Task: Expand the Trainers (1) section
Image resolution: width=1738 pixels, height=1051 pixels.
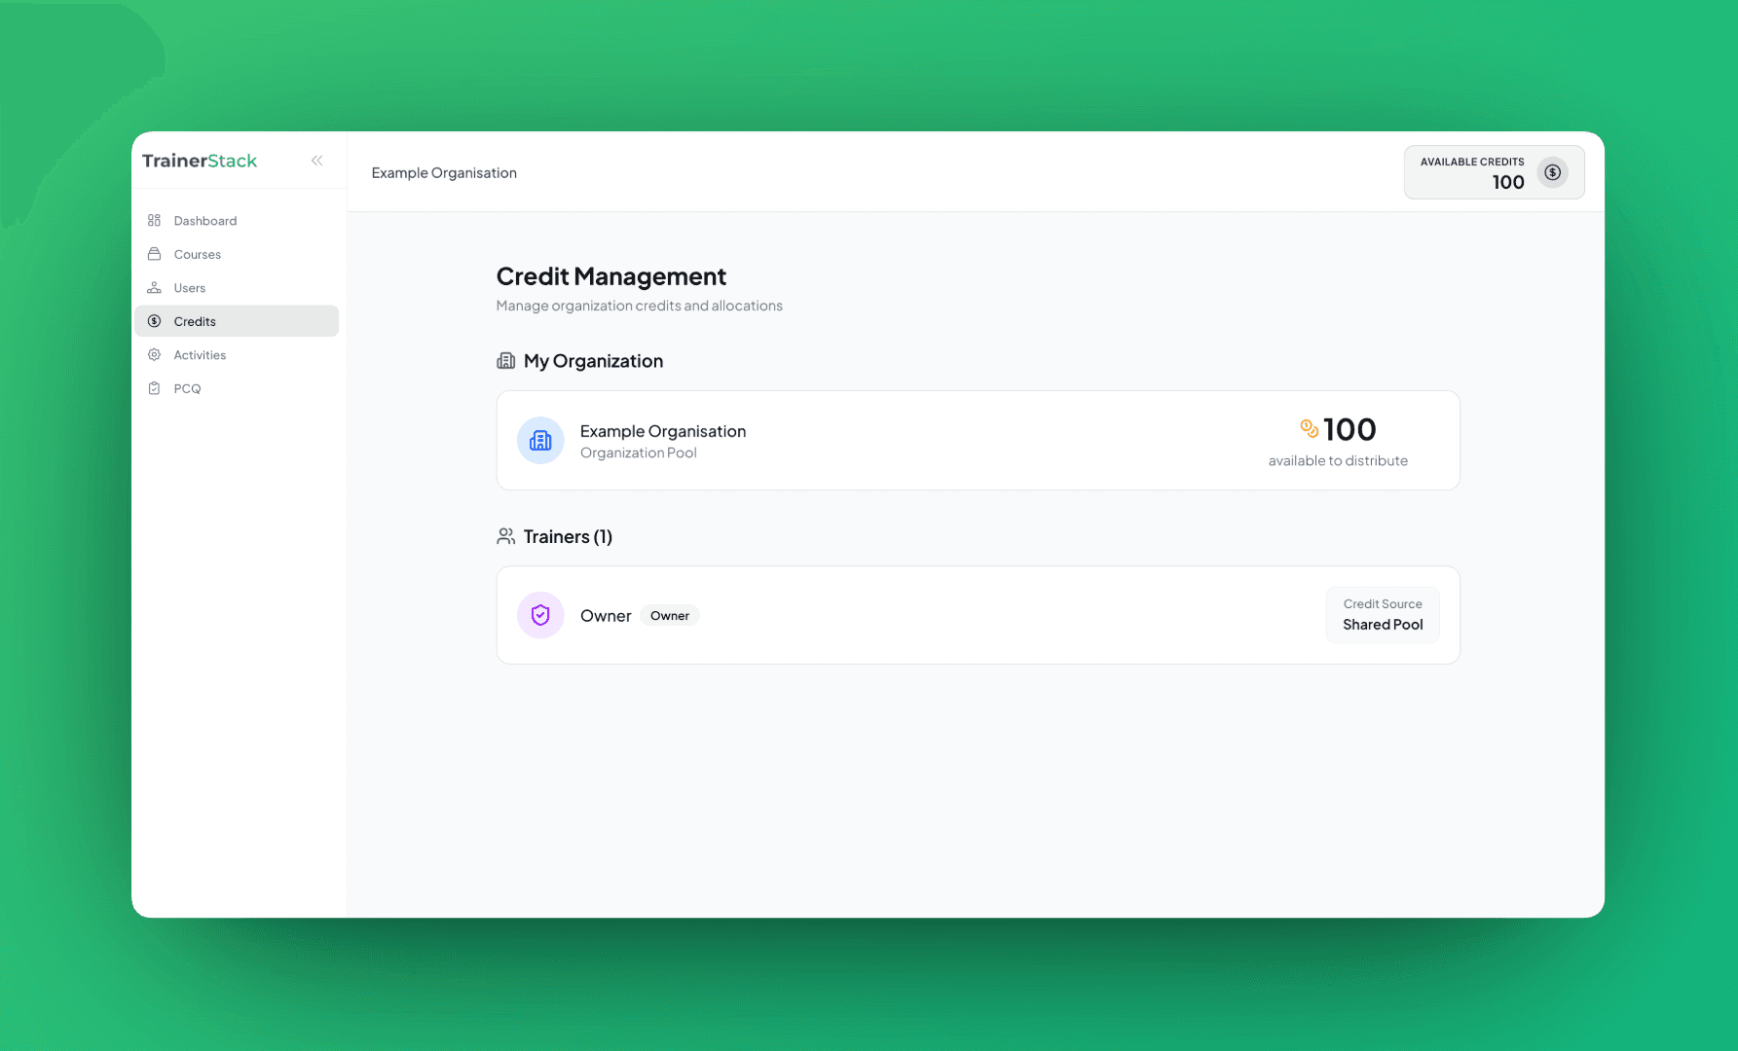Action: 568,536
